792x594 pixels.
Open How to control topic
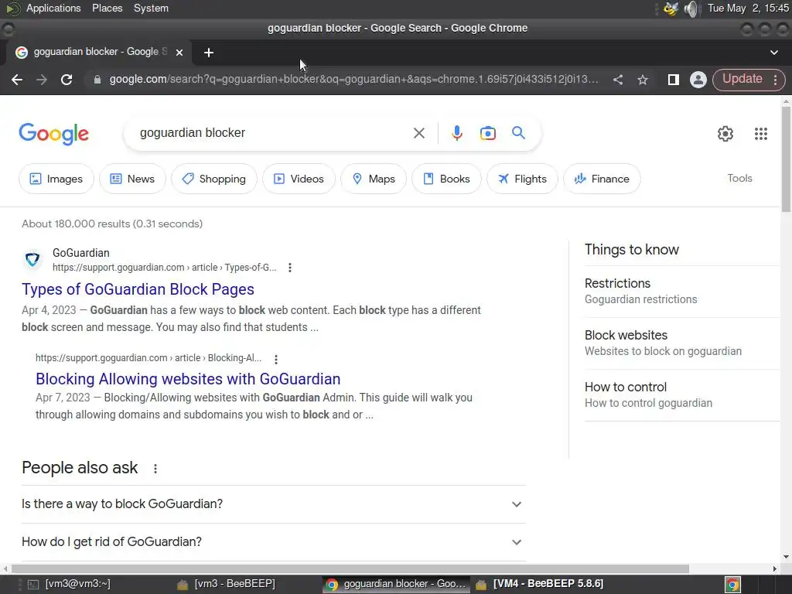point(682,395)
